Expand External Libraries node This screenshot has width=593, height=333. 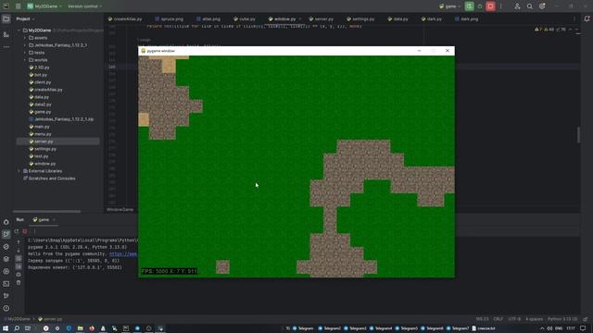pos(19,171)
